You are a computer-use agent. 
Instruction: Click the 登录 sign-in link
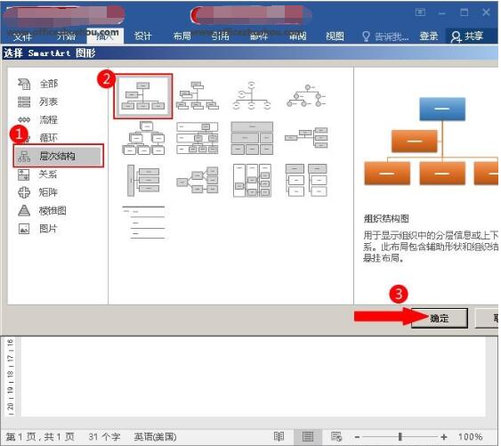click(x=428, y=36)
